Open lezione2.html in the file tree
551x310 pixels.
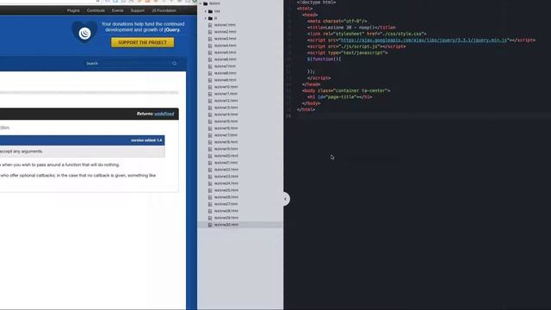pos(225,32)
